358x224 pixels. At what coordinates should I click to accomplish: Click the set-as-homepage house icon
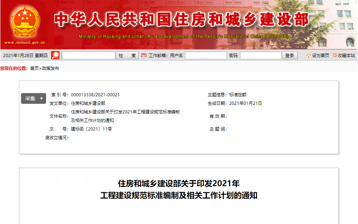point(308,55)
